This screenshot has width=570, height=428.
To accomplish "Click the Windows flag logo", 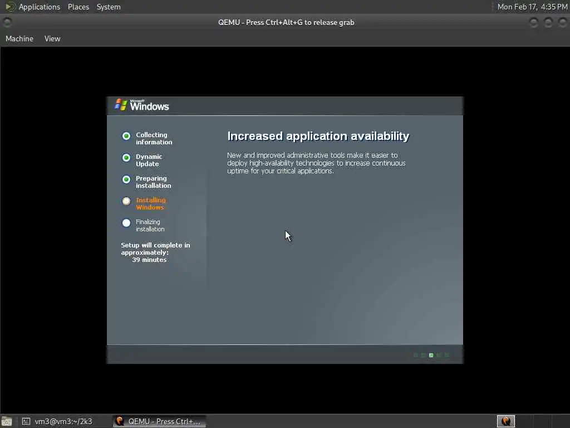I will (120, 105).
